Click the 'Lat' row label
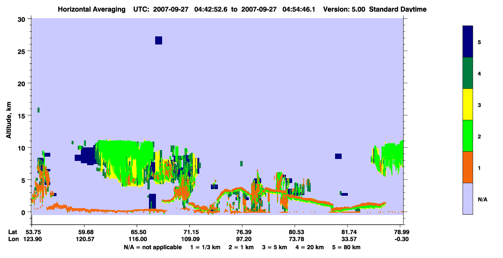Image resolution: width=503 pixels, height=258 pixels. click(13, 232)
